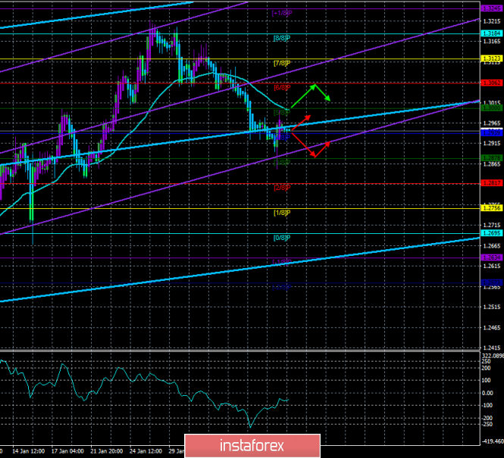Screen dimensions: 504x458
Task: Select the 1.2515 price axis value
Action: pos(492,307)
